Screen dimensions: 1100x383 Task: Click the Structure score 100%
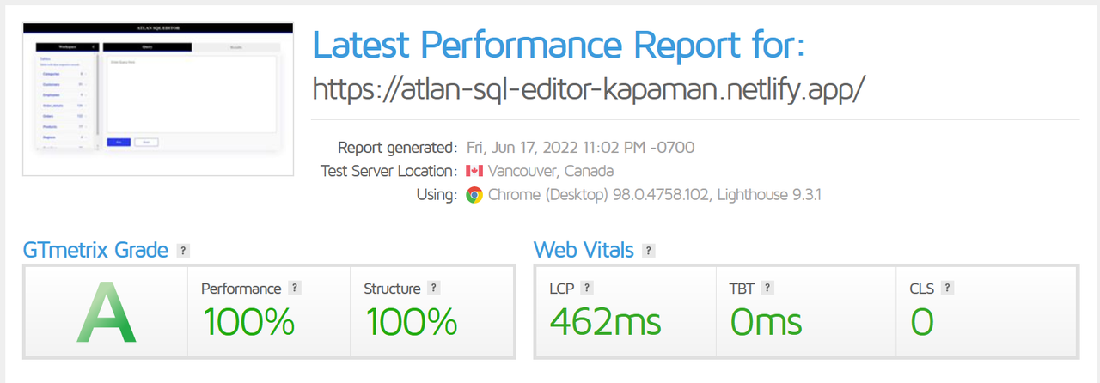(411, 322)
